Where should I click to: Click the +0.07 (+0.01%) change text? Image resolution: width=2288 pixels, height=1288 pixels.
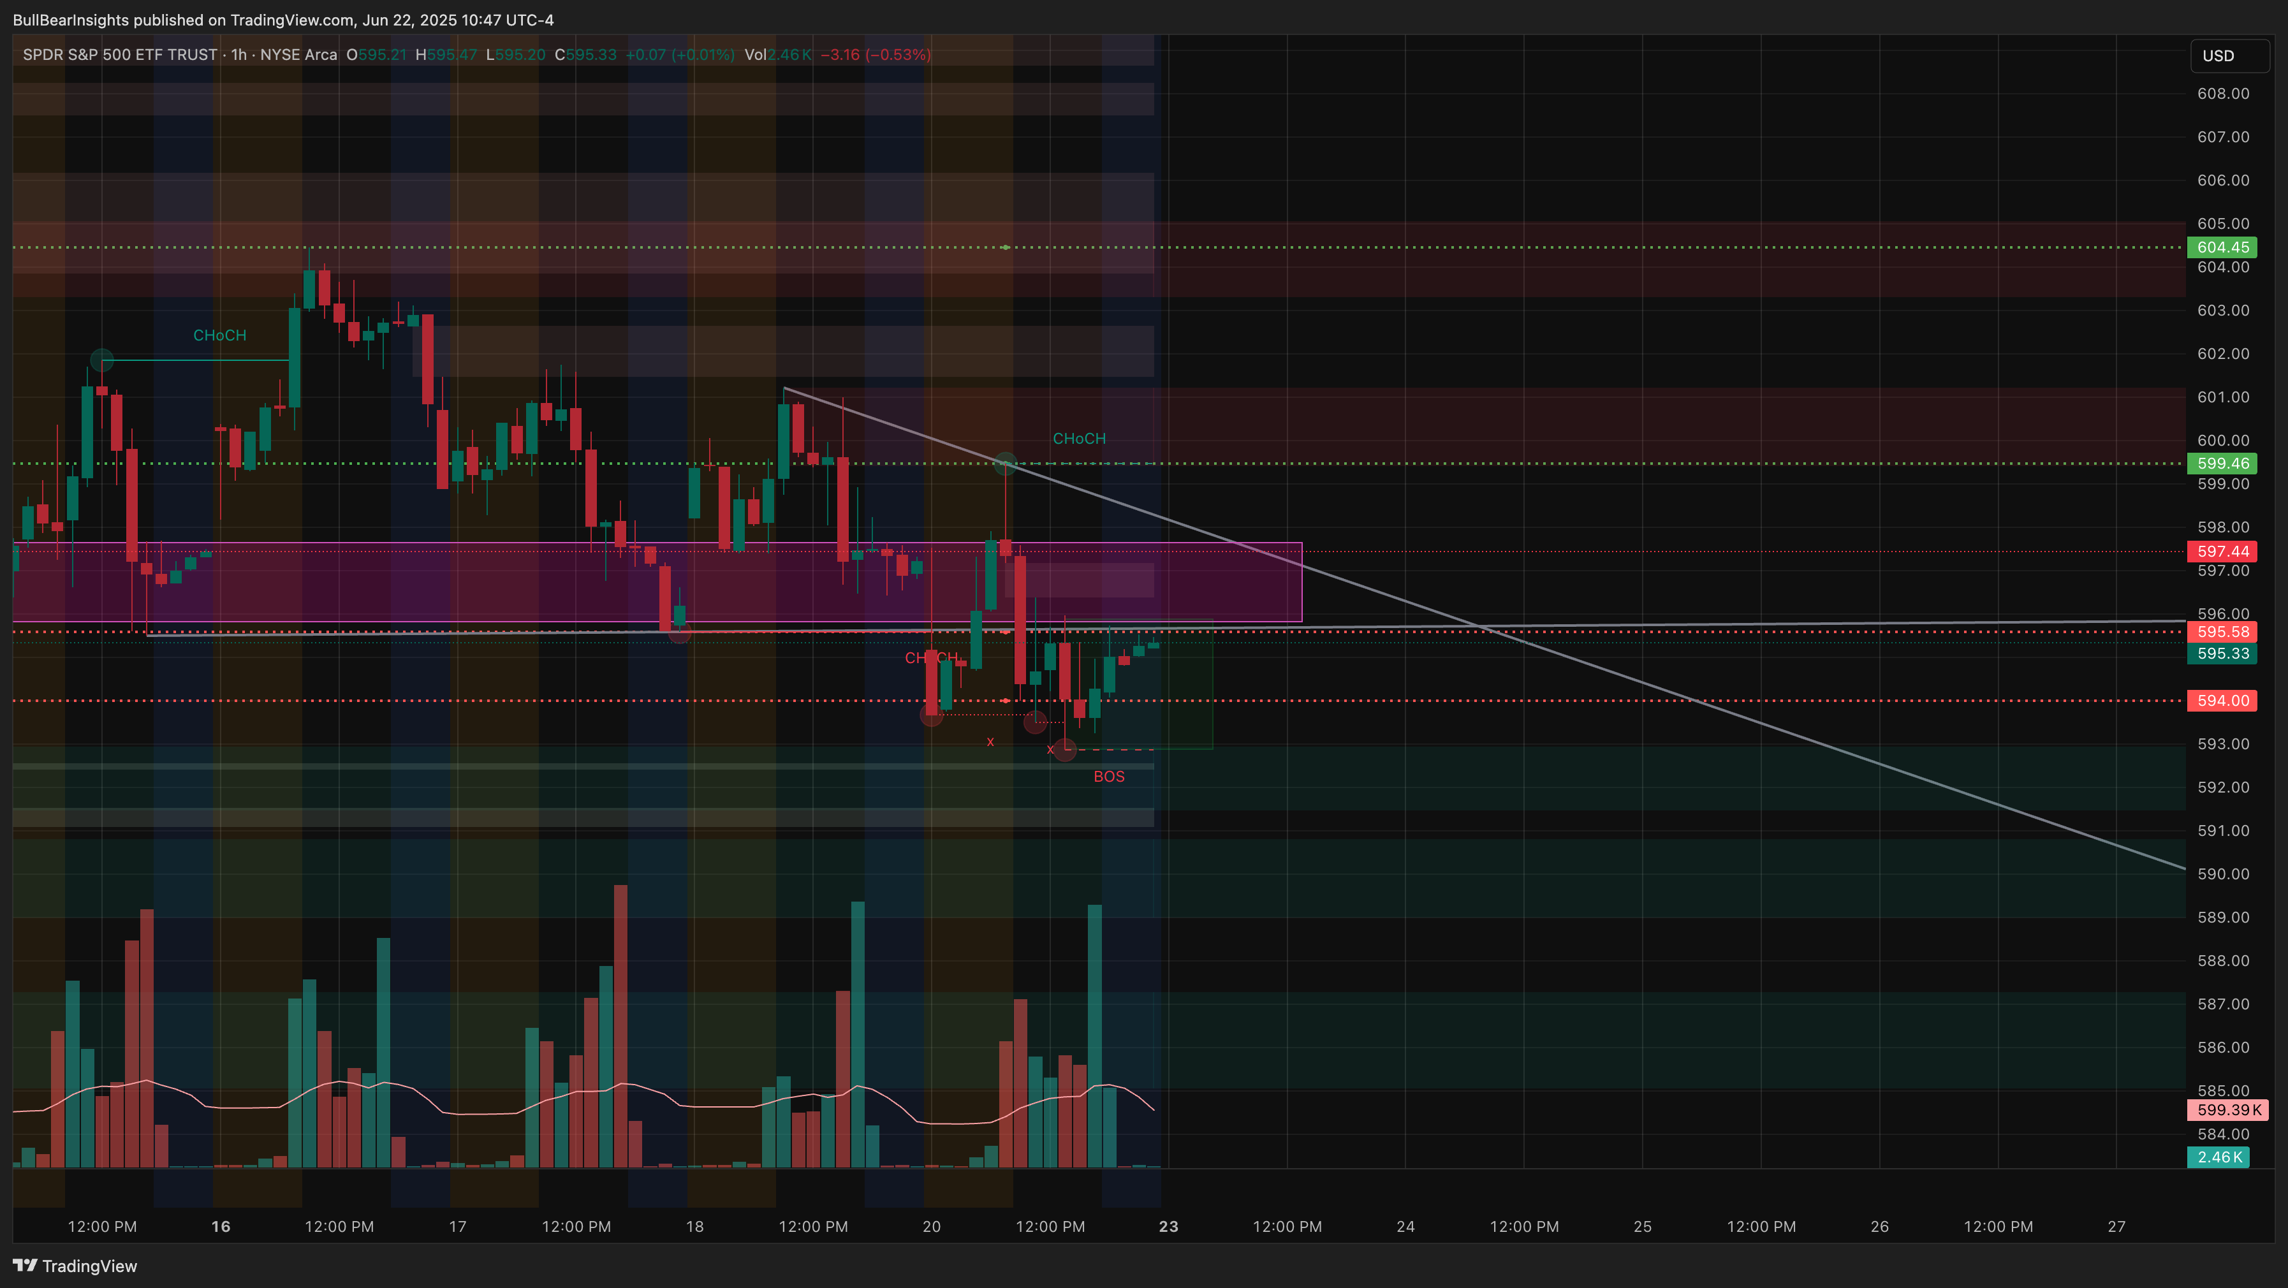pos(680,55)
